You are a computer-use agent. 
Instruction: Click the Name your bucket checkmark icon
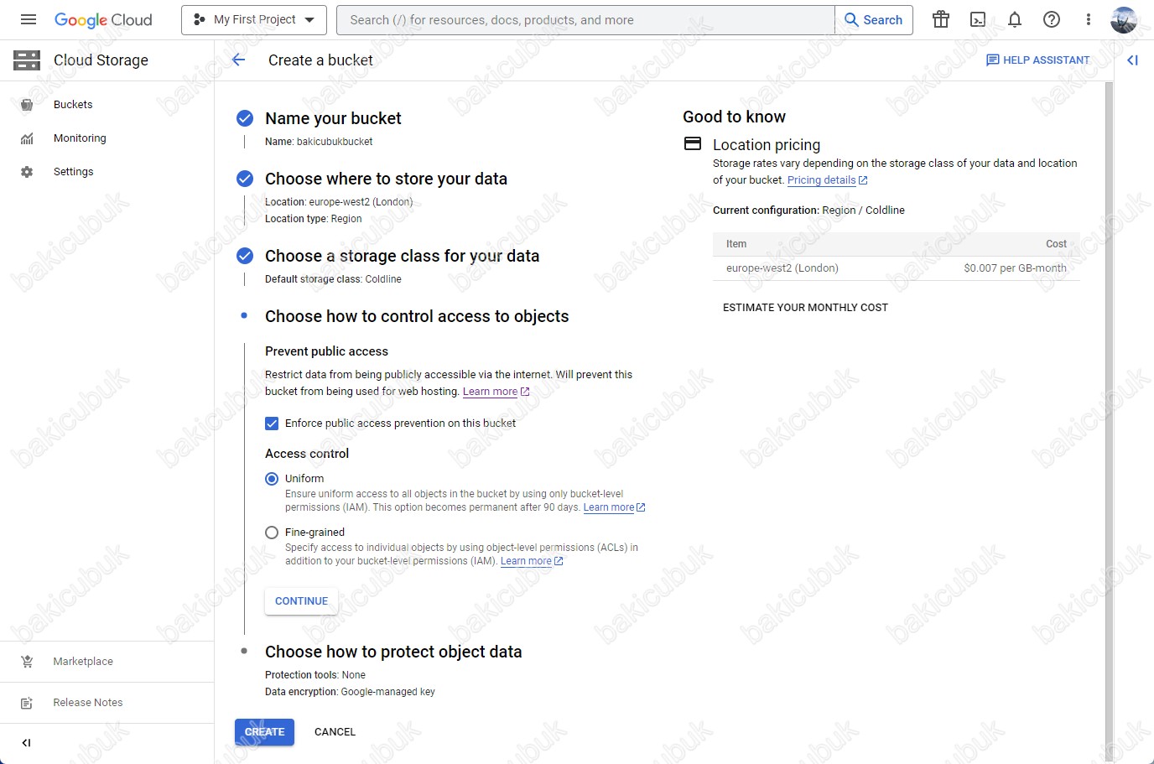[245, 118]
